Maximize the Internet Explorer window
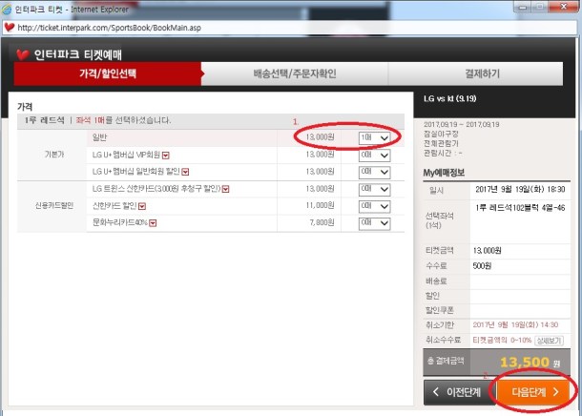The image size is (582, 416). [540, 7]
